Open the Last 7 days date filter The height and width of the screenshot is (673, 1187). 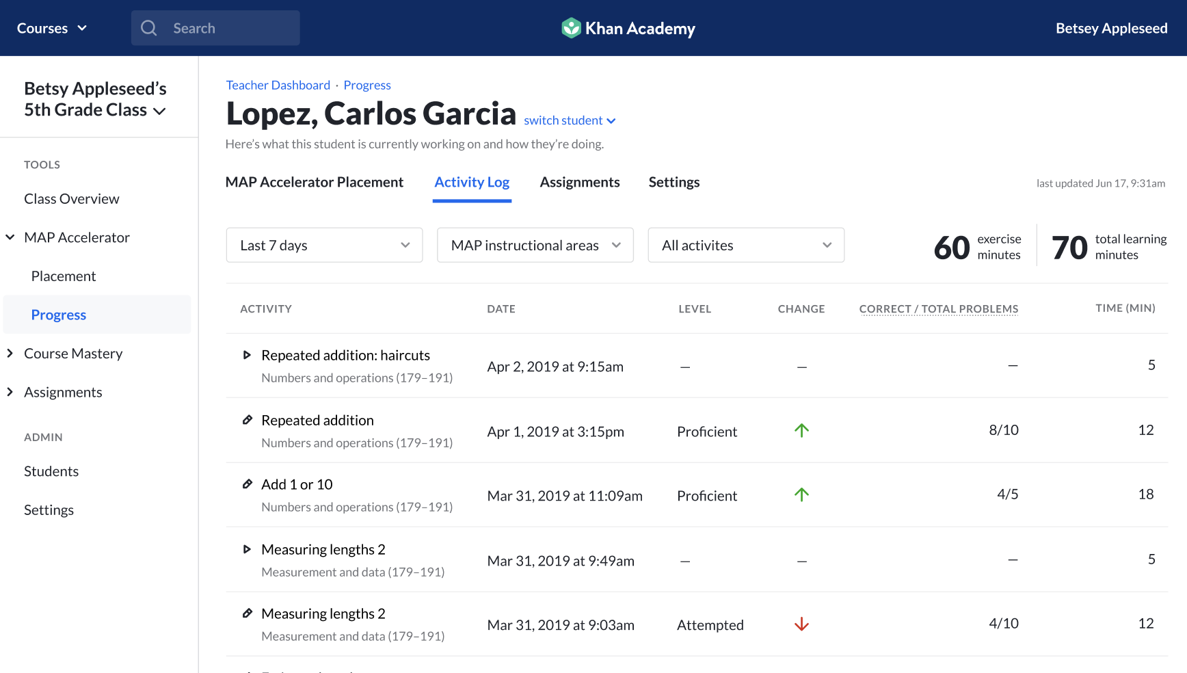tap(324, 245)
